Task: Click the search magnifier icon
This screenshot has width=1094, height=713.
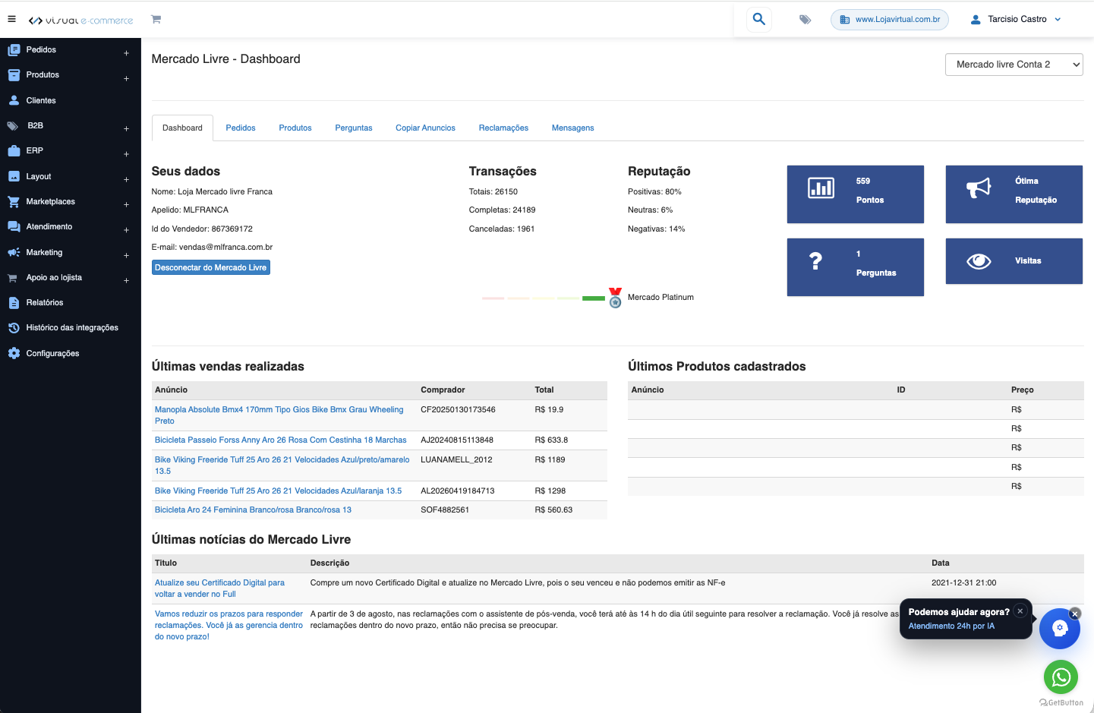Action: tap(759, 19)
